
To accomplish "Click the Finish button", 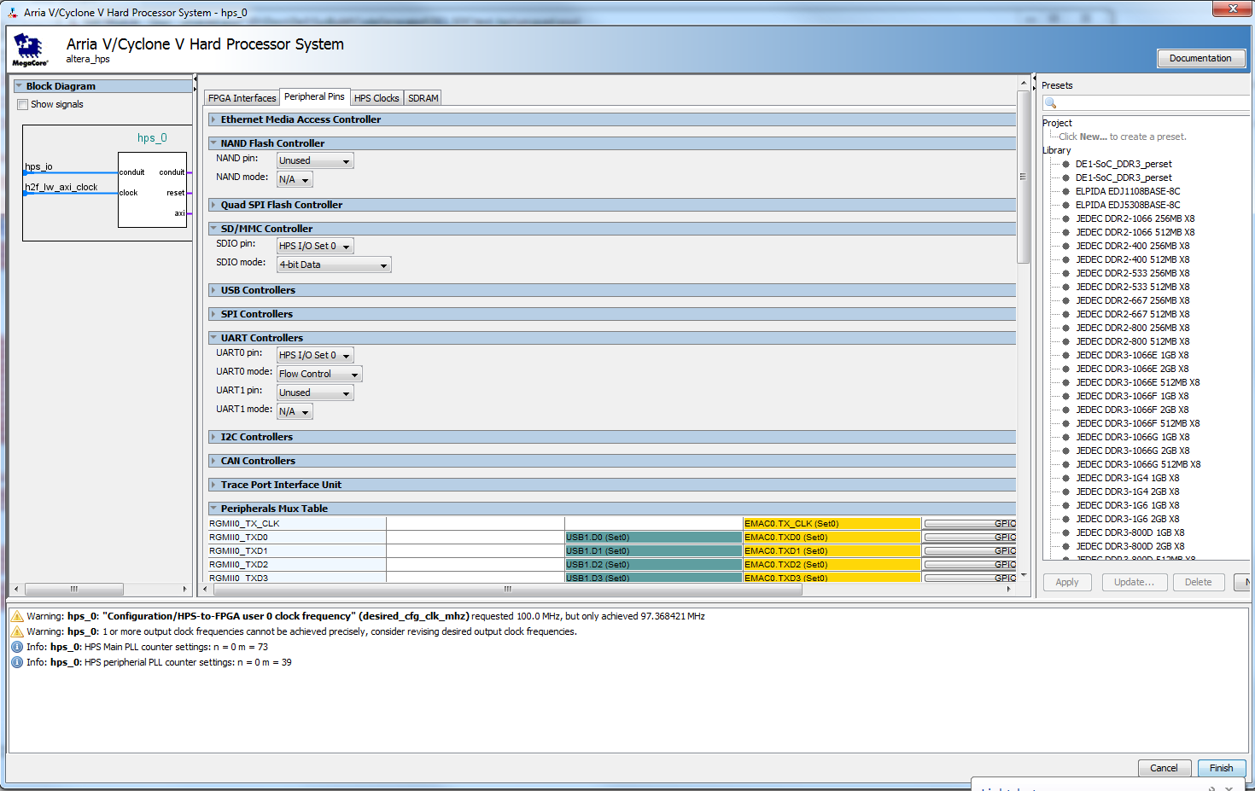I will click(1221, 768).
